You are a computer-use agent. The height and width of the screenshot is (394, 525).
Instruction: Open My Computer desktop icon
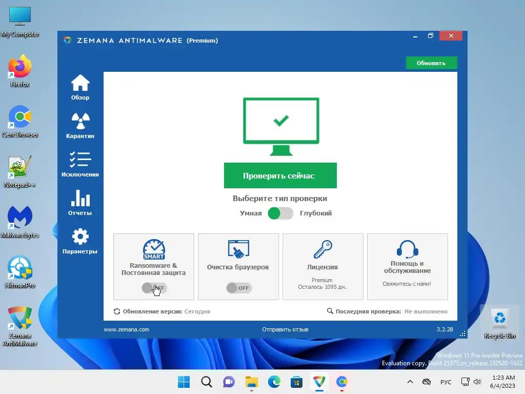(x=20, y=22)
